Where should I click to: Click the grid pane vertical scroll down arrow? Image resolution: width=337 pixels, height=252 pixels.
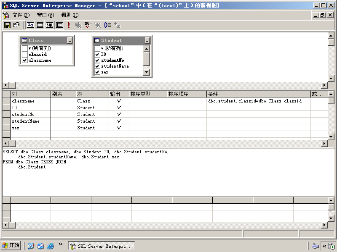point(331,137)
